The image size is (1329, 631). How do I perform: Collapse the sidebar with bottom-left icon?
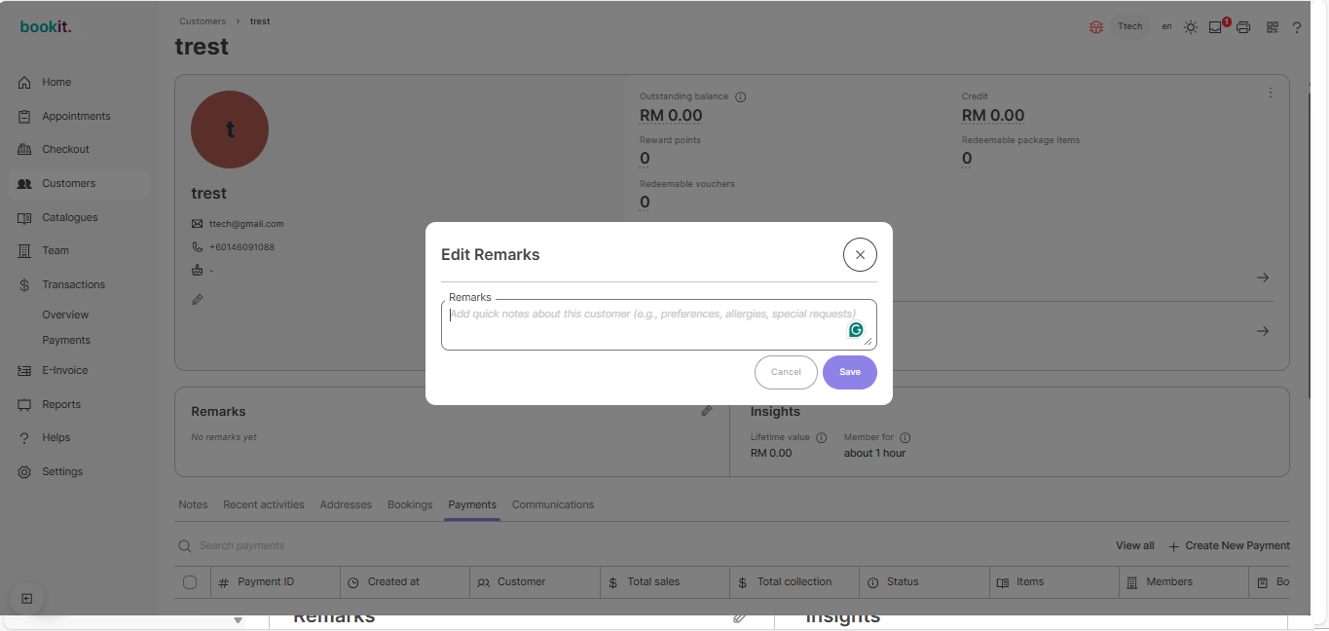click(x=27, y=599)
